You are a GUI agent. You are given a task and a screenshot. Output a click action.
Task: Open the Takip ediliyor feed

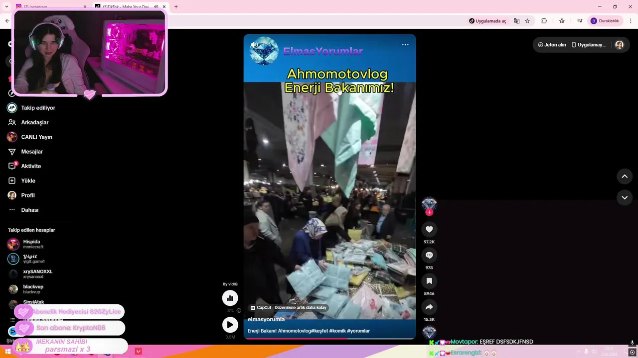pyautogui.click(x=31, y=108)
